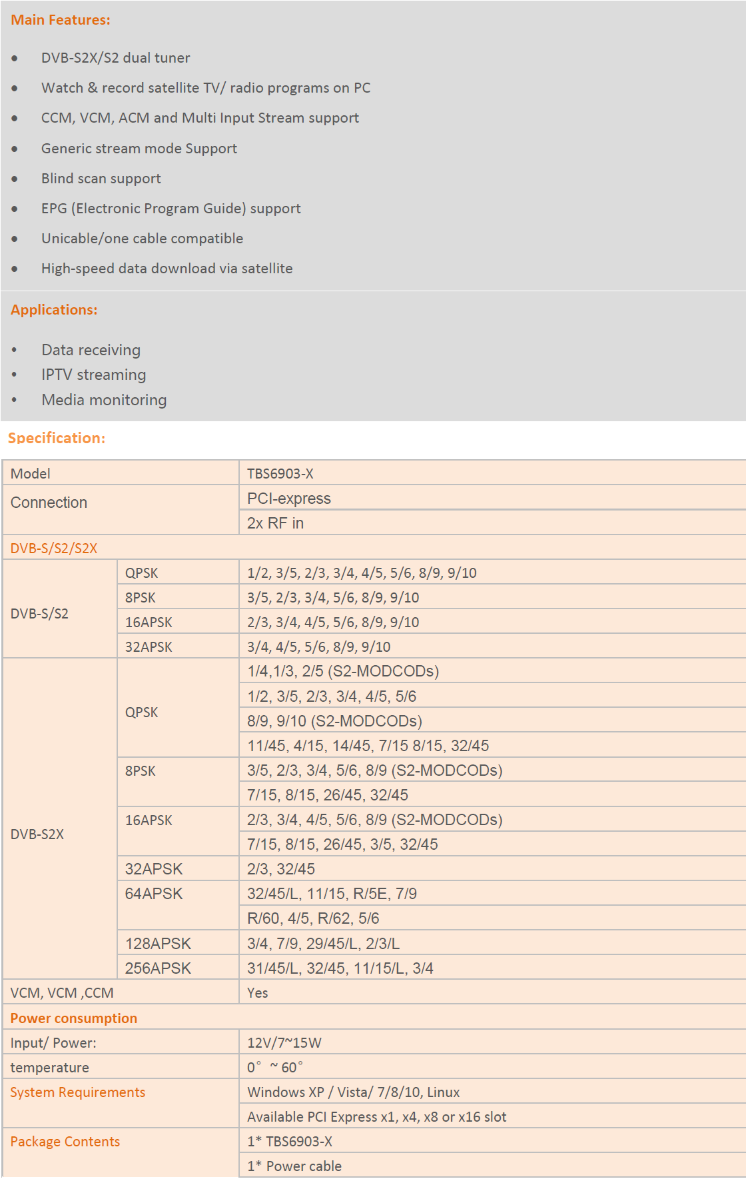
Task: Select the IPTV streaming list item
Action: [x=93, y=375]
